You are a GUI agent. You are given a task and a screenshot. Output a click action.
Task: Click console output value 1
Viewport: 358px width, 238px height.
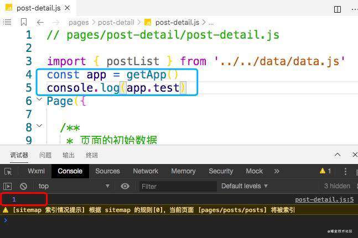click(14, 199)
